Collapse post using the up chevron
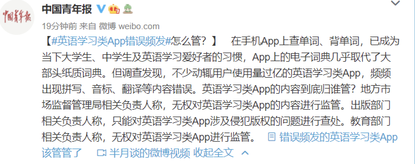The width and height of the screenshot is (415, 164). 245,153
